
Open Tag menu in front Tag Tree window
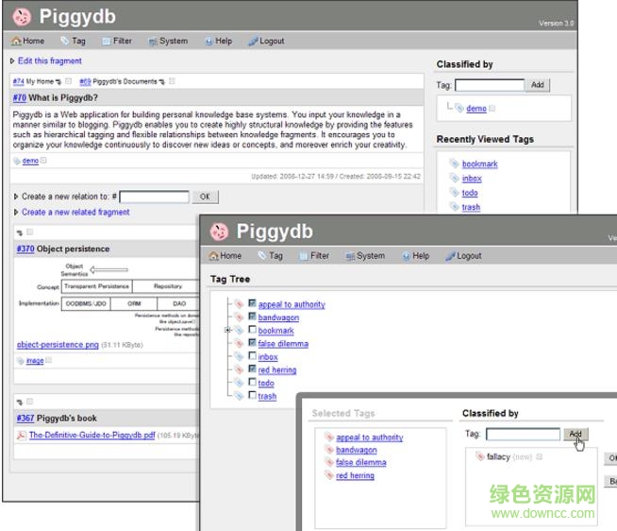tap(271, 255)
